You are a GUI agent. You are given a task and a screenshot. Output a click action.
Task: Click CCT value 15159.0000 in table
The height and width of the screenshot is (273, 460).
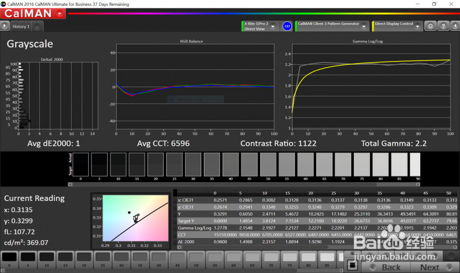[x=225, y=235]
